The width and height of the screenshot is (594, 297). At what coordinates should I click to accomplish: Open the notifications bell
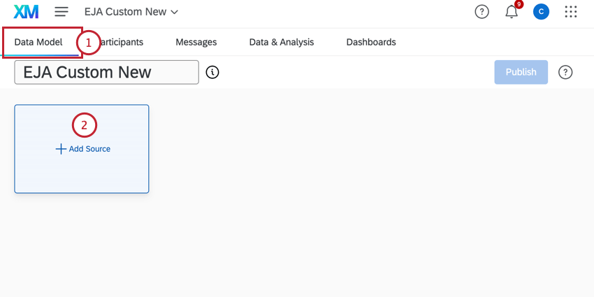tap(511, 12)
